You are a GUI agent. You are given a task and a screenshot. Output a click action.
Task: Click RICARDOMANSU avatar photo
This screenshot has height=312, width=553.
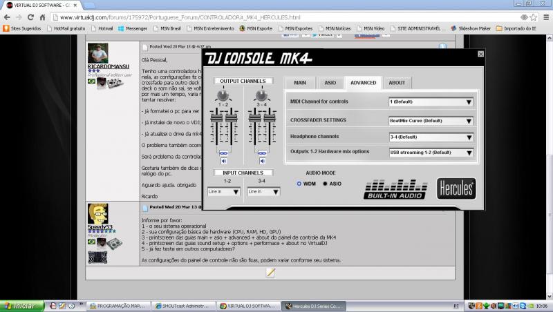click(x=97, y=53)
